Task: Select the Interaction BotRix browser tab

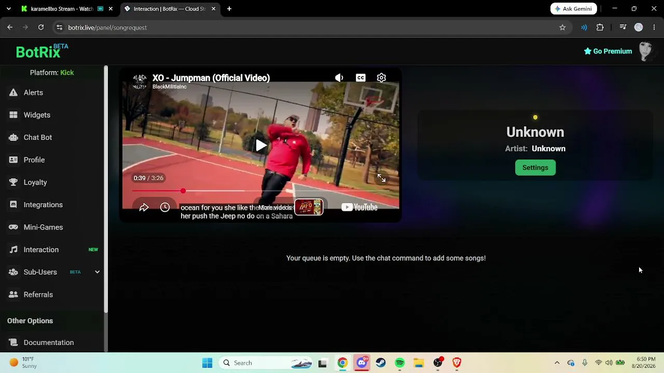Action: (170, 9)
